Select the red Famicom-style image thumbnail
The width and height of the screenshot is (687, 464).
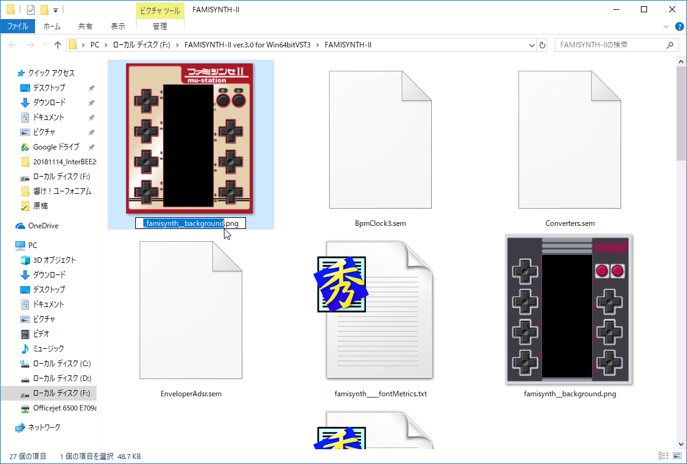[x=189, y=138]
